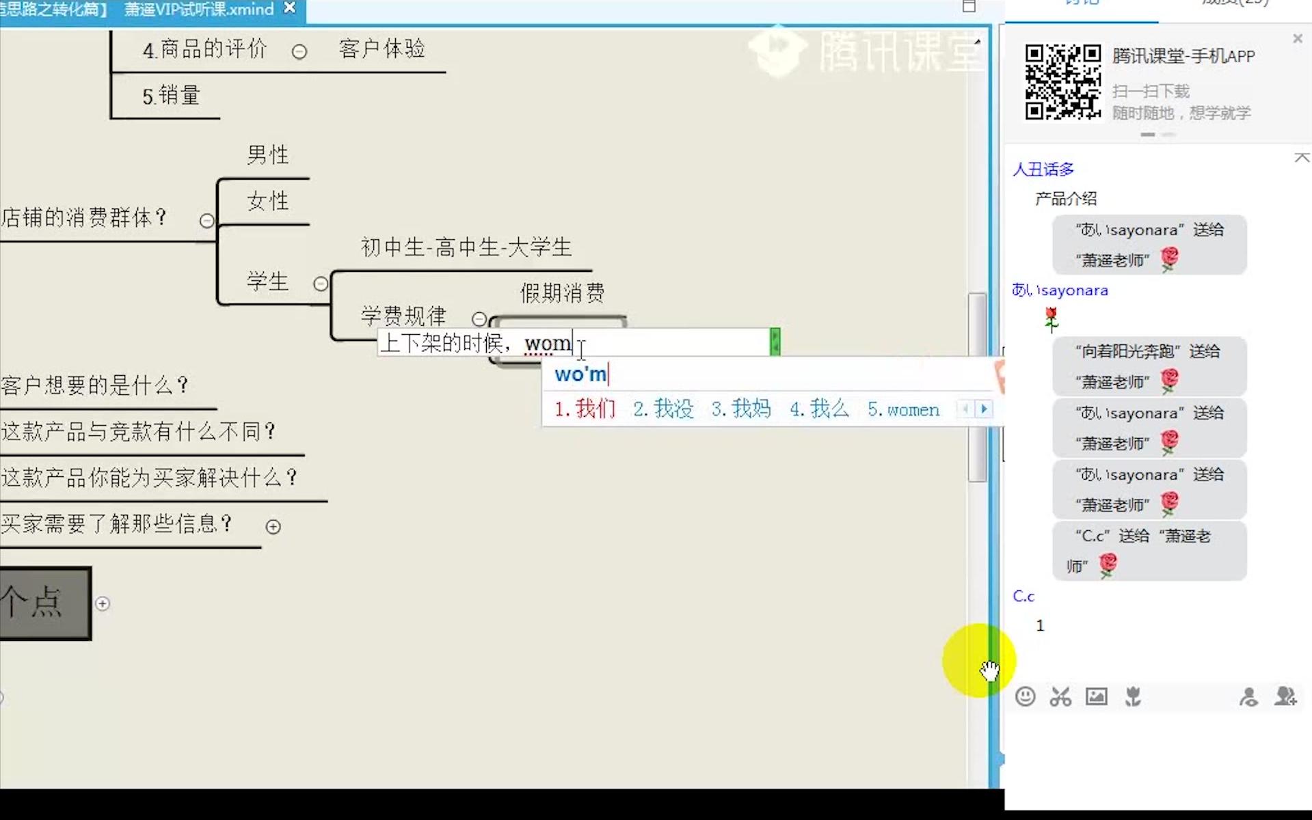Click the single person icon

point(1248,696)
